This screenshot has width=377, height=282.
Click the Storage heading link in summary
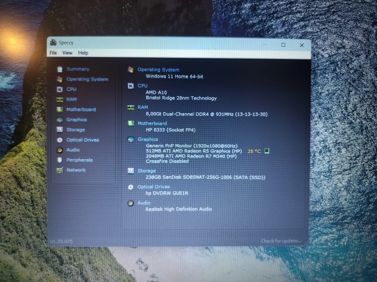pos(146,171)
